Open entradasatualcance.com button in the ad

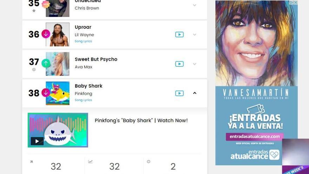pos(255,136)
